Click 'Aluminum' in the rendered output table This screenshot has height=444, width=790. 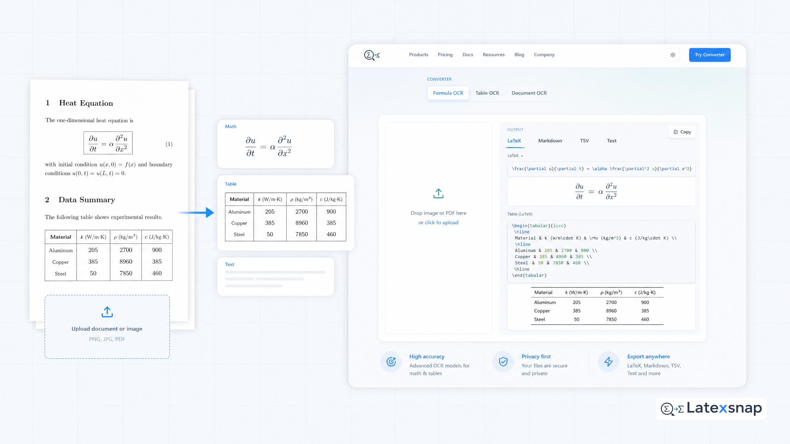click(x=545, y=302)
